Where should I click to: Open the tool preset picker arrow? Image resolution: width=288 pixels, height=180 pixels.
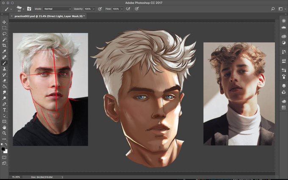click(x=11, y=9)
